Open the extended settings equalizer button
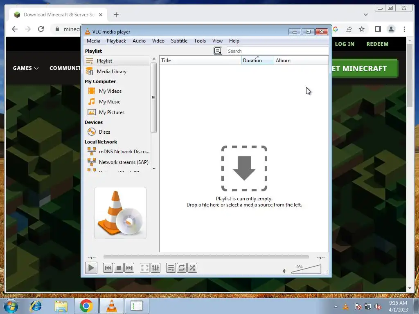 [x=155, y=268]
